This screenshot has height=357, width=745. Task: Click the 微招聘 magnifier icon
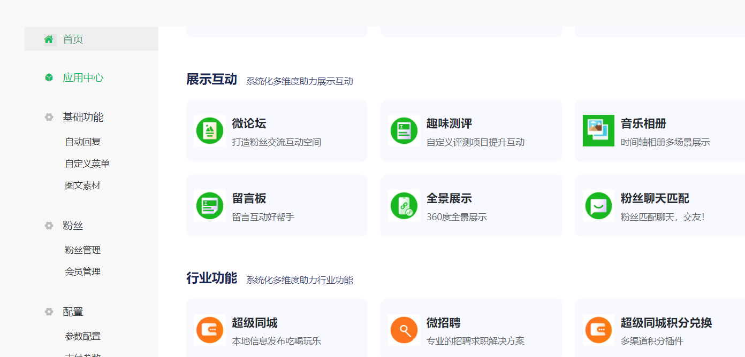click(404, 330)
